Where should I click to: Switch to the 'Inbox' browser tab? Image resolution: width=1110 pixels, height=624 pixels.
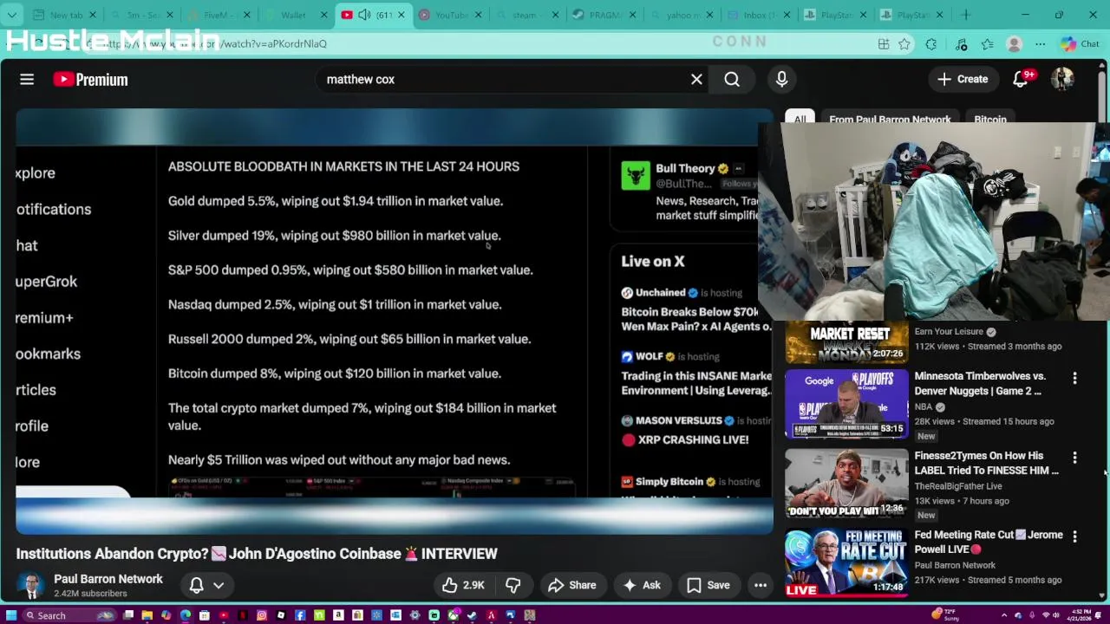[760, 15]
